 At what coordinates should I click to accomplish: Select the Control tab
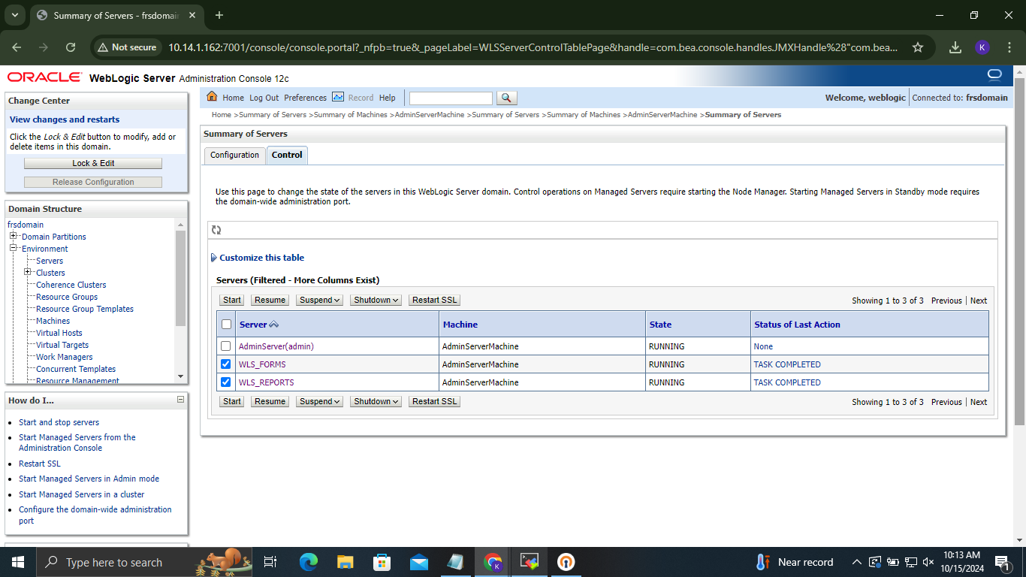coord(287,156)
